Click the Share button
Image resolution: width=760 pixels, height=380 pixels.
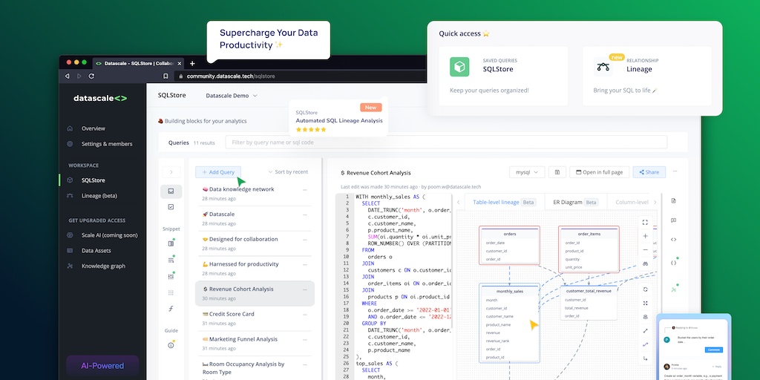(x=649, y=172)
